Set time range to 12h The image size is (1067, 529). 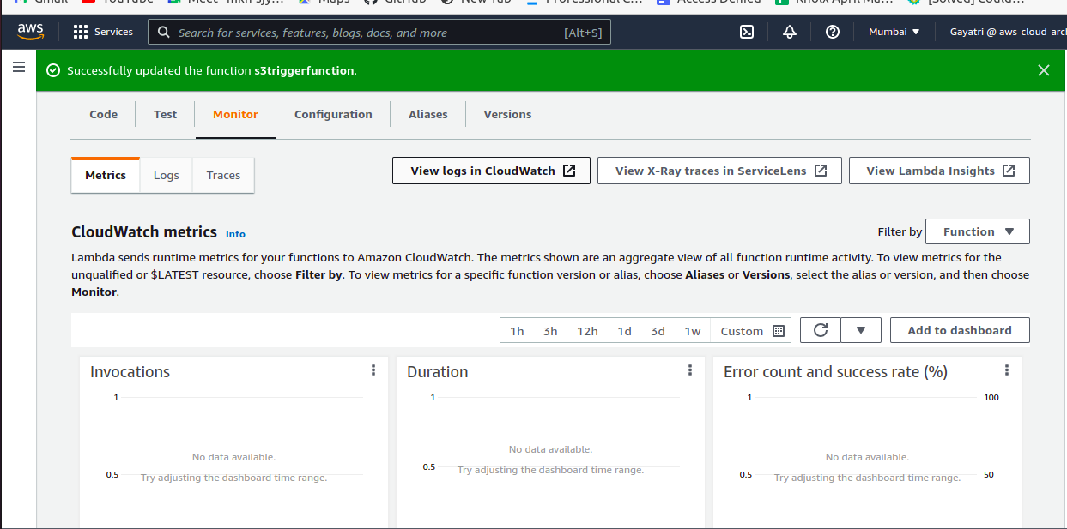click(x=587, y=331)
